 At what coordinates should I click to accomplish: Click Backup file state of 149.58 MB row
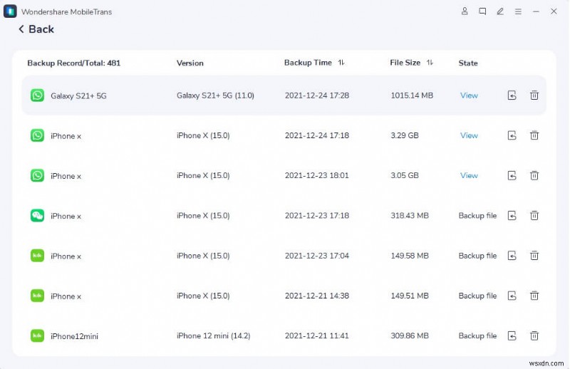click(x=477, y=256)
